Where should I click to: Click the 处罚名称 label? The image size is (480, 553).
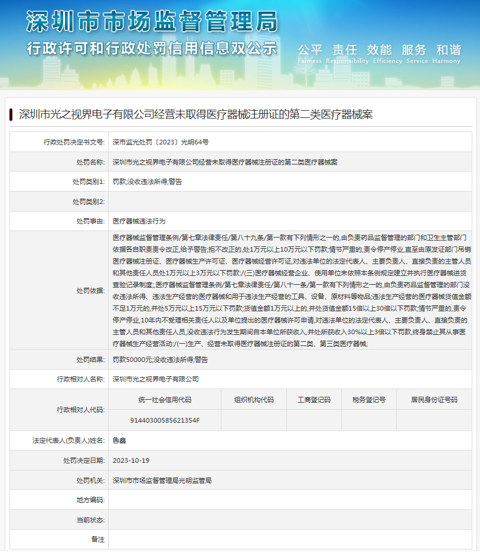click(x=90, y=162)
